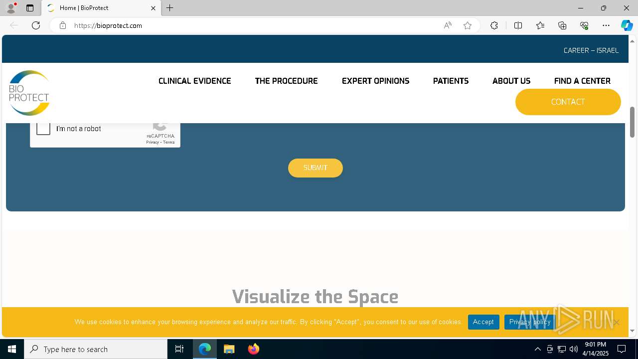Image resolution: width=638 pixels, height=359 pixels.
Task: Open the Collections icon
Action: 562,25
